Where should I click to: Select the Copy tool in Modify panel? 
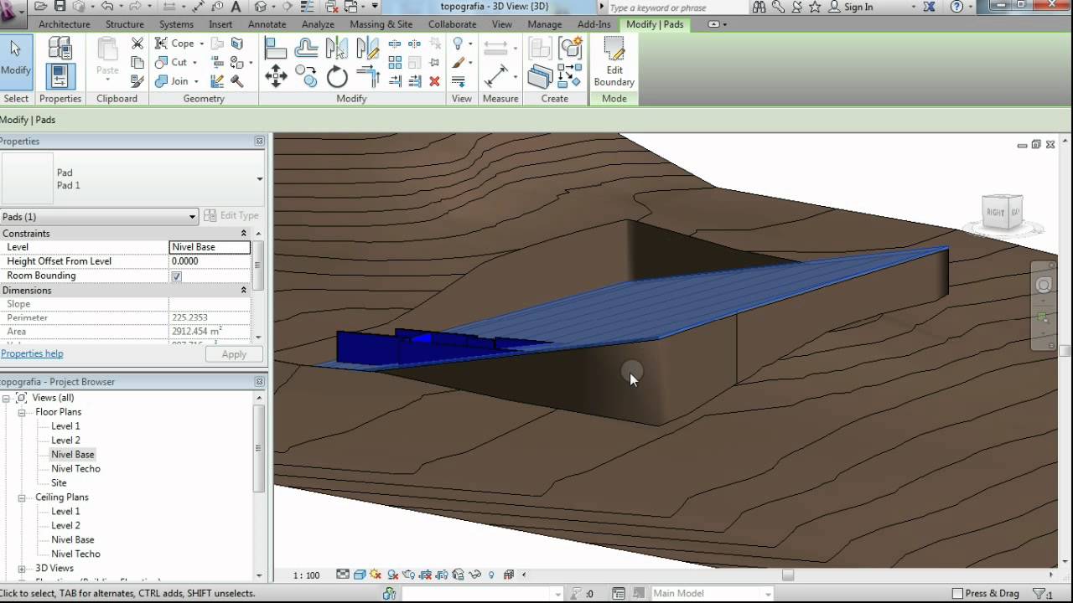(306, 77)
